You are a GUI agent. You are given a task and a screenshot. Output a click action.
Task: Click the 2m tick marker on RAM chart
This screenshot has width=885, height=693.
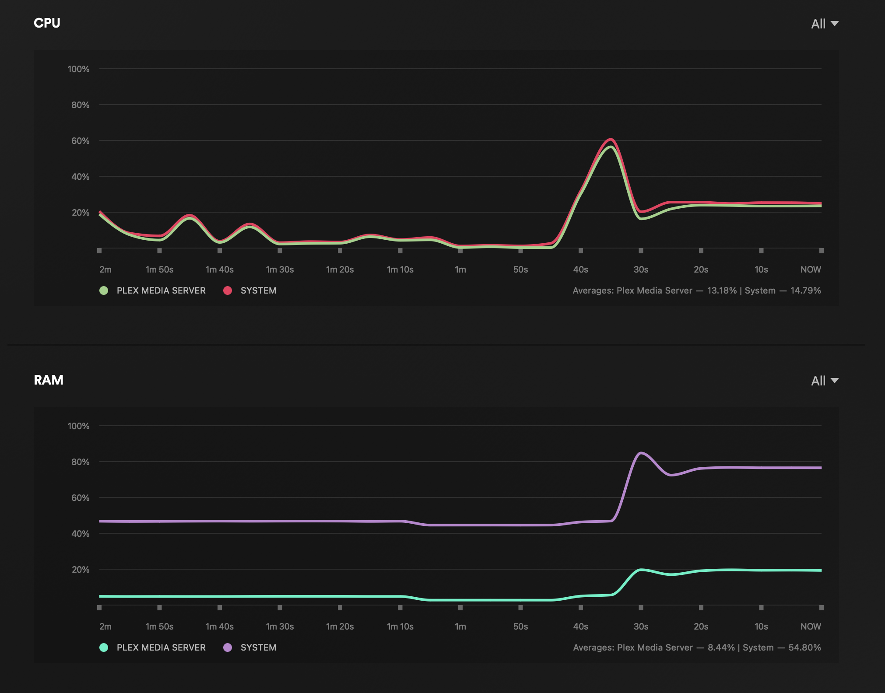pyautogui.click(x=99, y=608)
